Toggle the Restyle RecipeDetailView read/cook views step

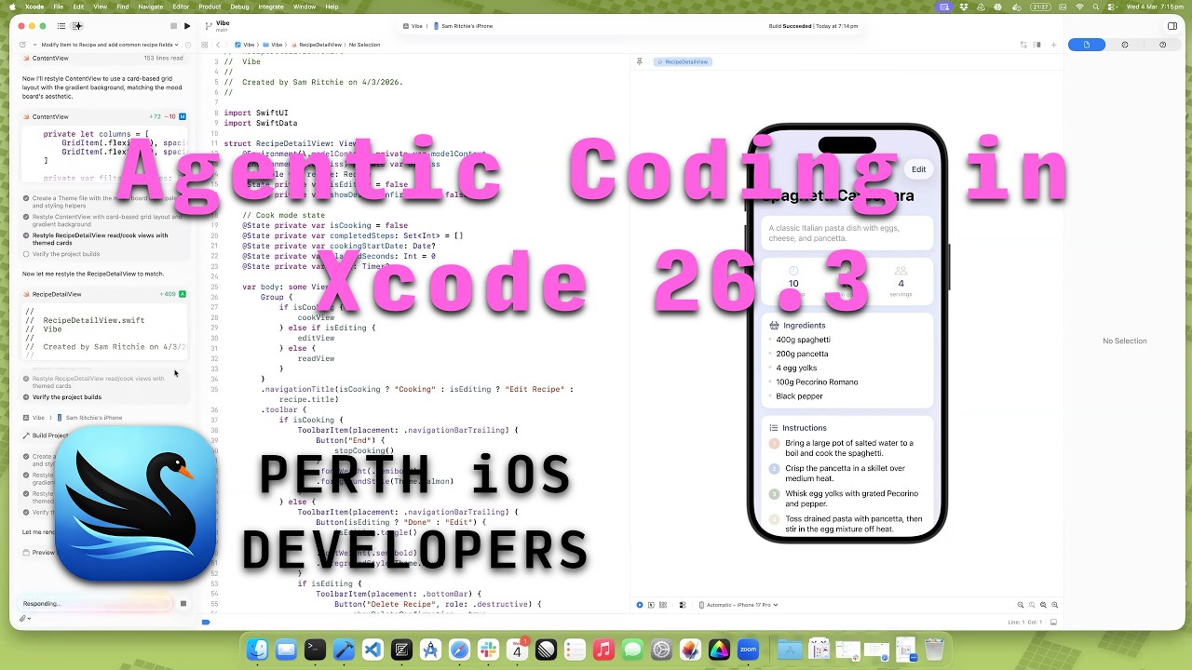(96, 239)
